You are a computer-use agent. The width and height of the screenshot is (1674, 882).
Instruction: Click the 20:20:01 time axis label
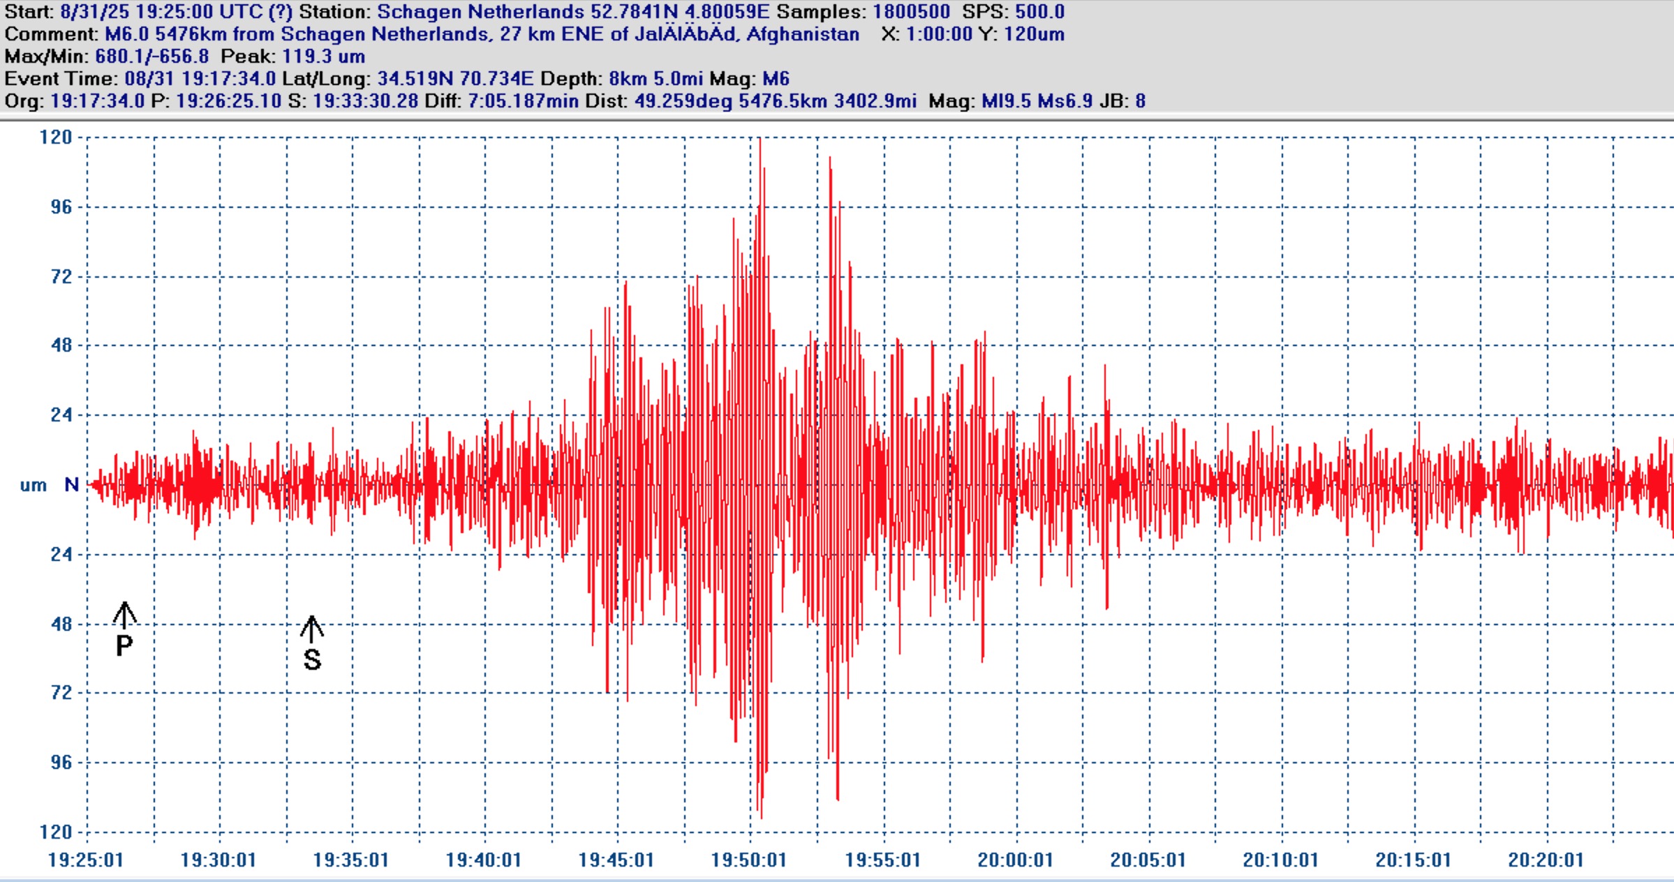coord(1546,860)
